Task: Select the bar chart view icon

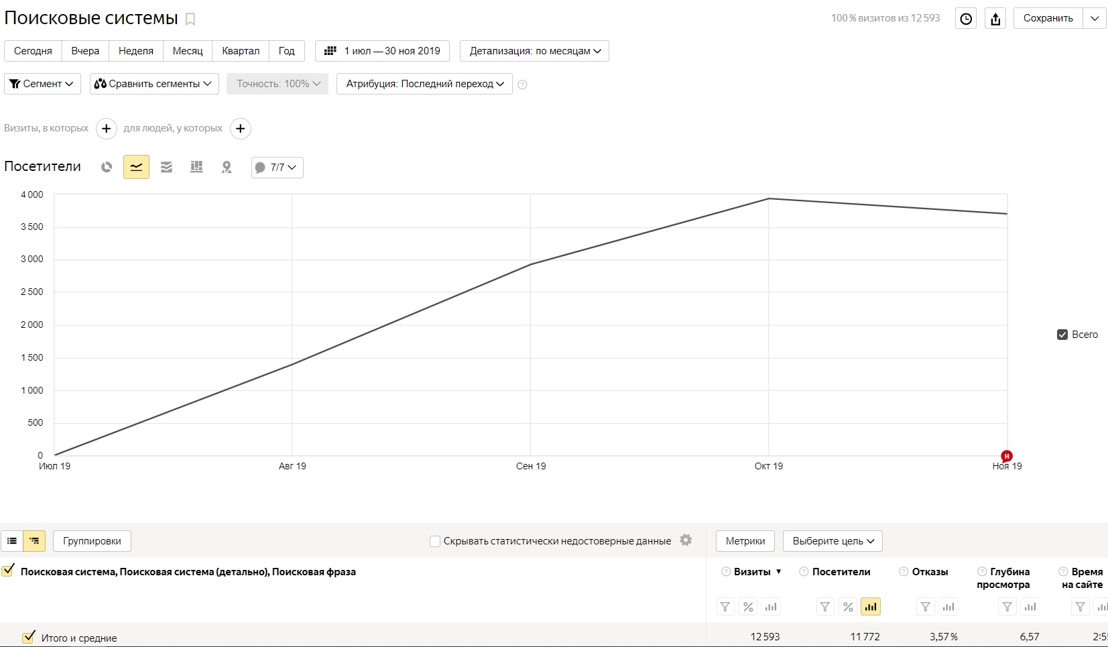Action: point(196,168)
